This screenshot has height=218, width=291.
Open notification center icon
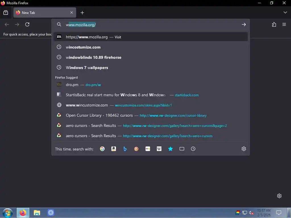click(279, 212)
